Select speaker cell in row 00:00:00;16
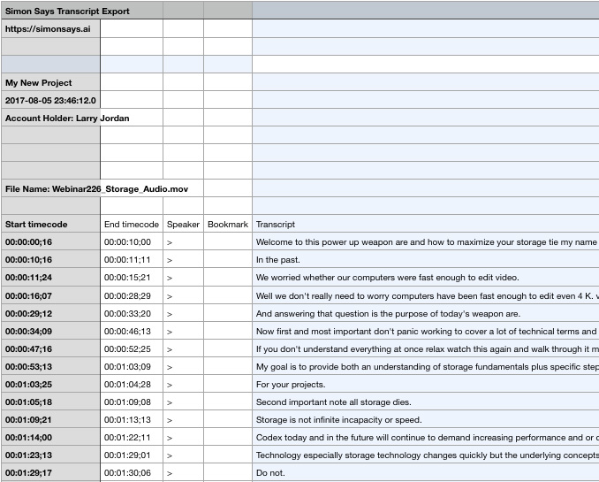This screenshot has height=482, width=599. (183, 241)
